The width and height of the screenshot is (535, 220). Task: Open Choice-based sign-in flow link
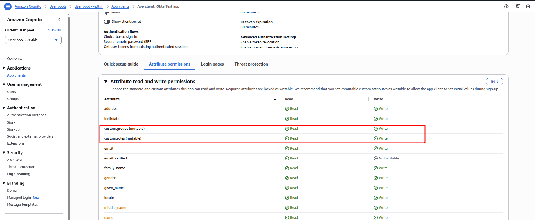(120, 37)
